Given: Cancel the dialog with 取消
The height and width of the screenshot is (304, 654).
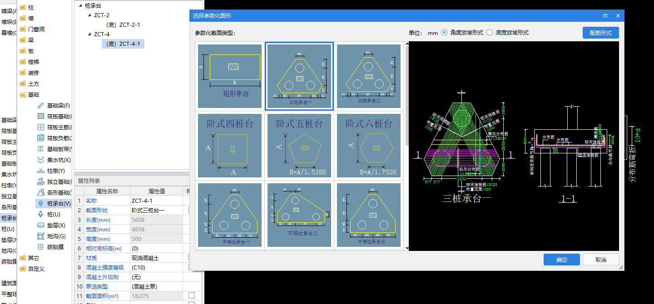Looking at the screenshot, I should tap(601, 260).
